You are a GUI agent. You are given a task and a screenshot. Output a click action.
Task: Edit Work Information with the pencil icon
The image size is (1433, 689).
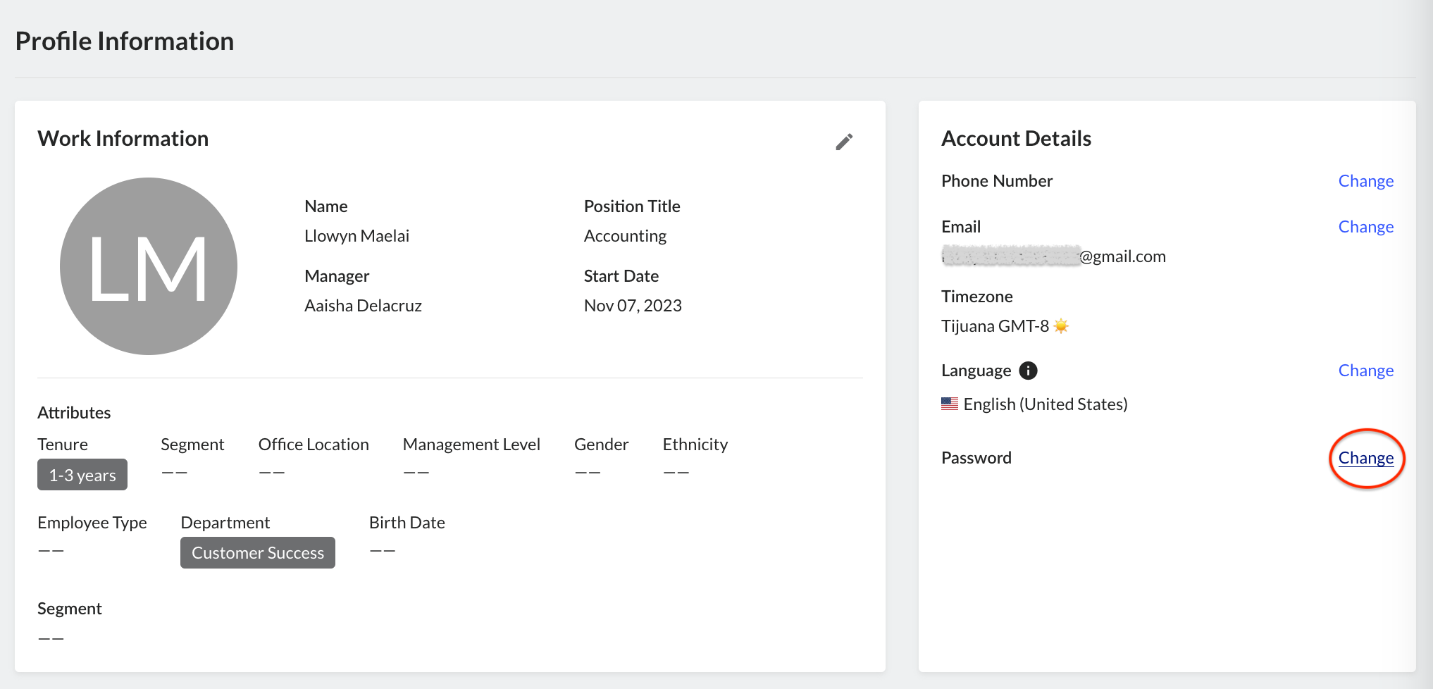point(844,142)
